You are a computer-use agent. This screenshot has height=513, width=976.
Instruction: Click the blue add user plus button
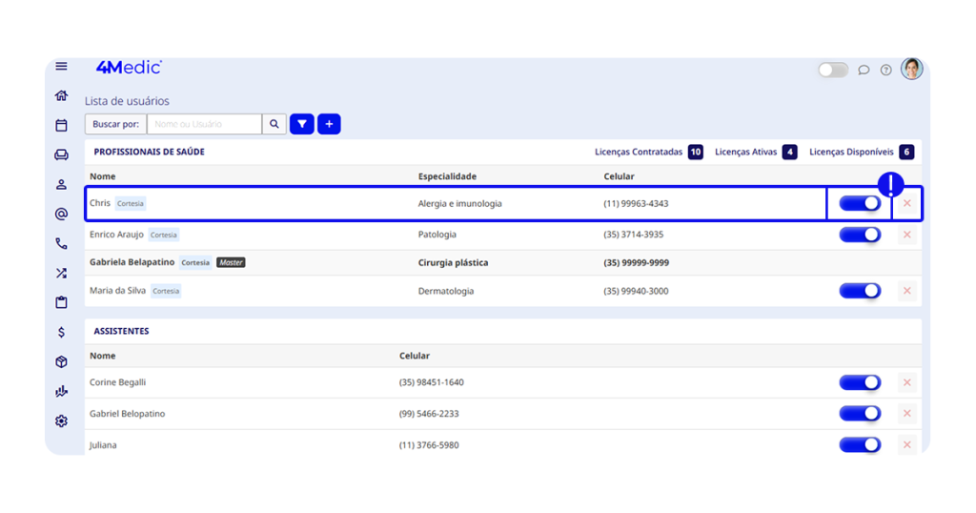point(329,124)
